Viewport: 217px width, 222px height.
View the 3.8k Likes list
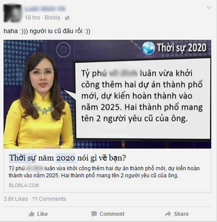pyautogui.click(x=16, y=199)
